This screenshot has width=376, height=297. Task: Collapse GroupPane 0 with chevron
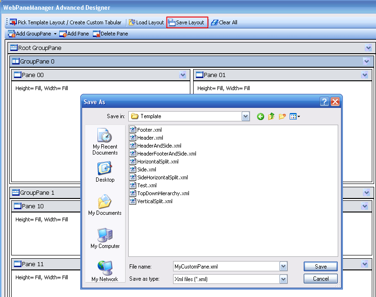point(367,61)
